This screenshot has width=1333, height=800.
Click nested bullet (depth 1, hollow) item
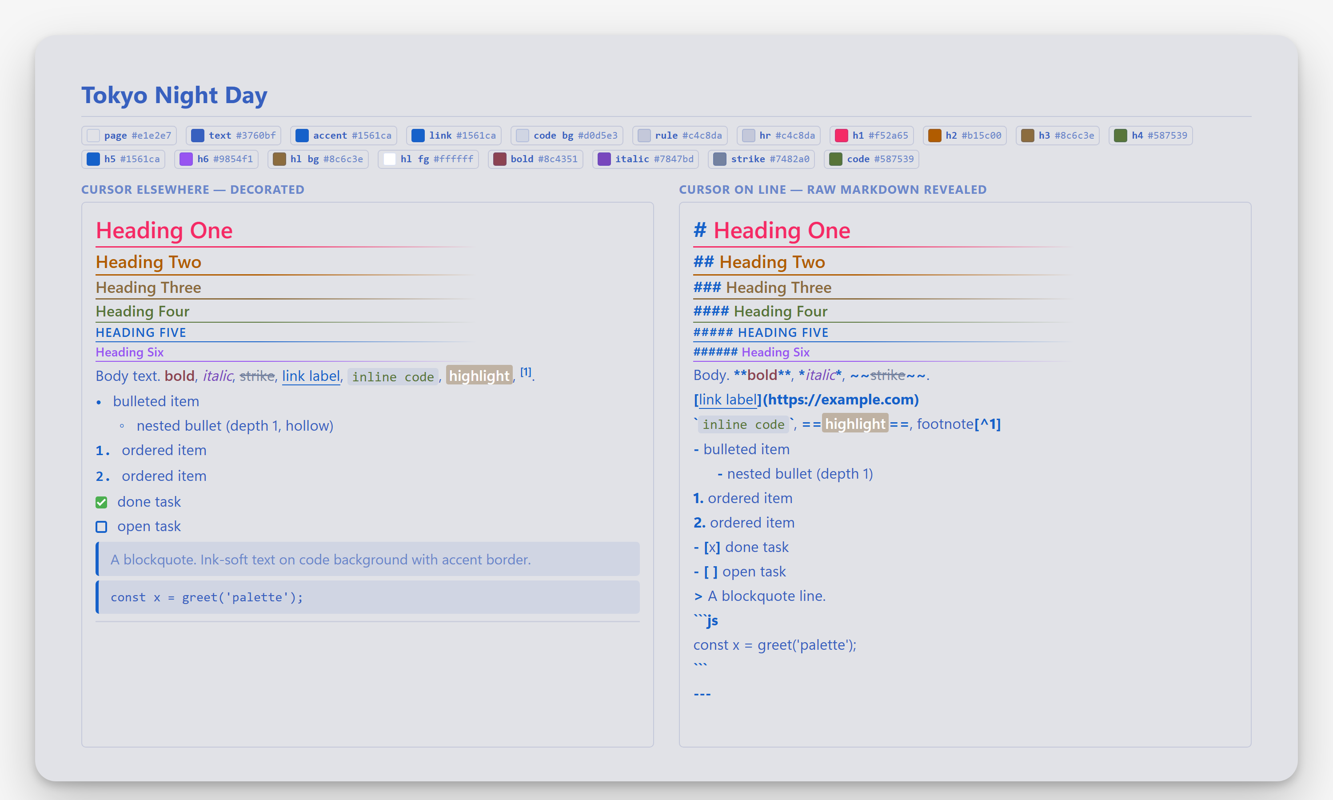pos(235,426)
